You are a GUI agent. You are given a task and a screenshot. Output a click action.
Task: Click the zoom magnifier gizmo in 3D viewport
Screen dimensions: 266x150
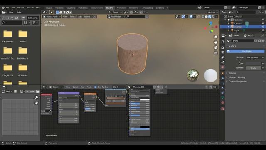pyautogui.click(x=216, y=37)
